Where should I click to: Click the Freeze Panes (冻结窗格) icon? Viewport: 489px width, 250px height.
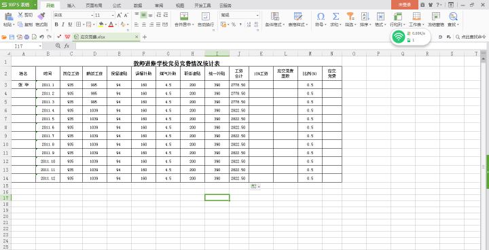(435, 16)
